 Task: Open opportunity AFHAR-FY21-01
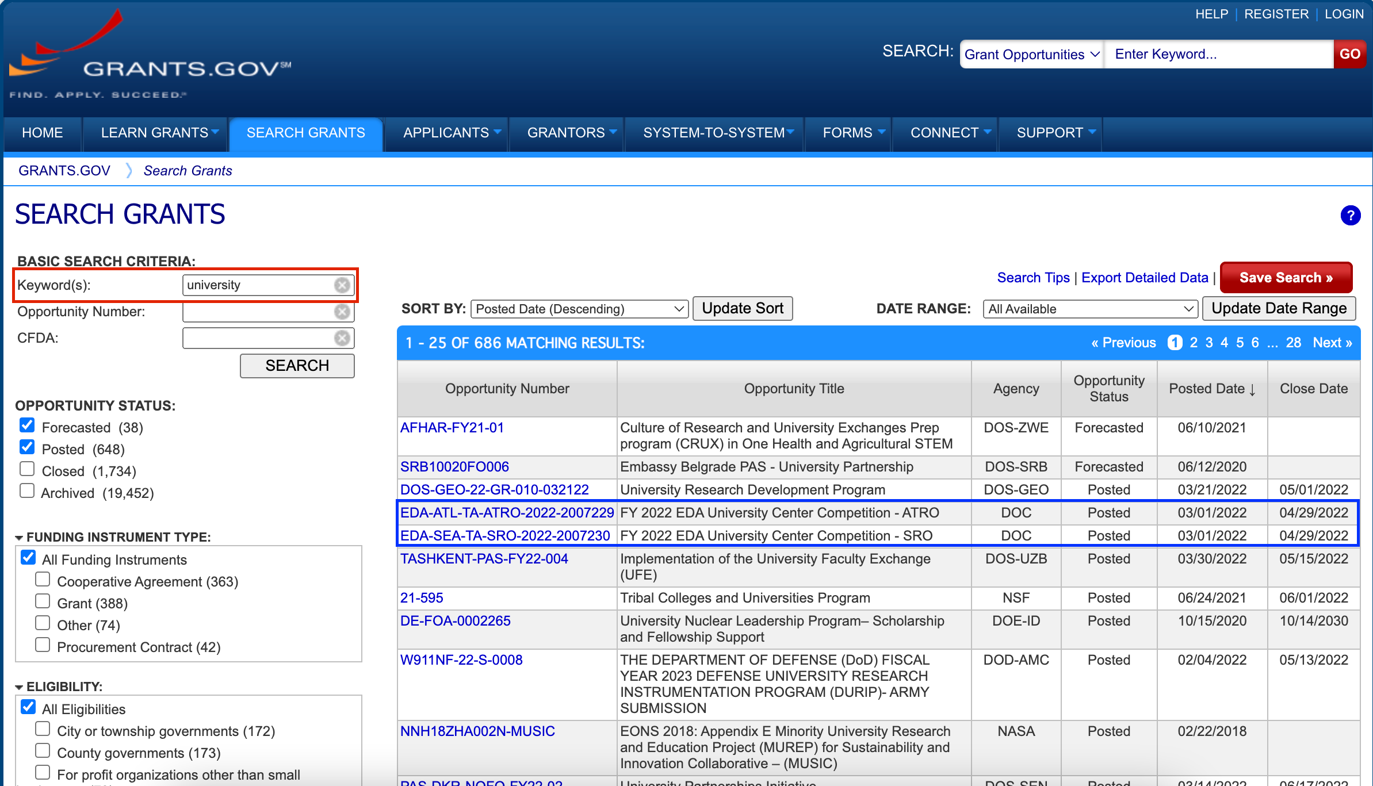(x=452, y=428)
